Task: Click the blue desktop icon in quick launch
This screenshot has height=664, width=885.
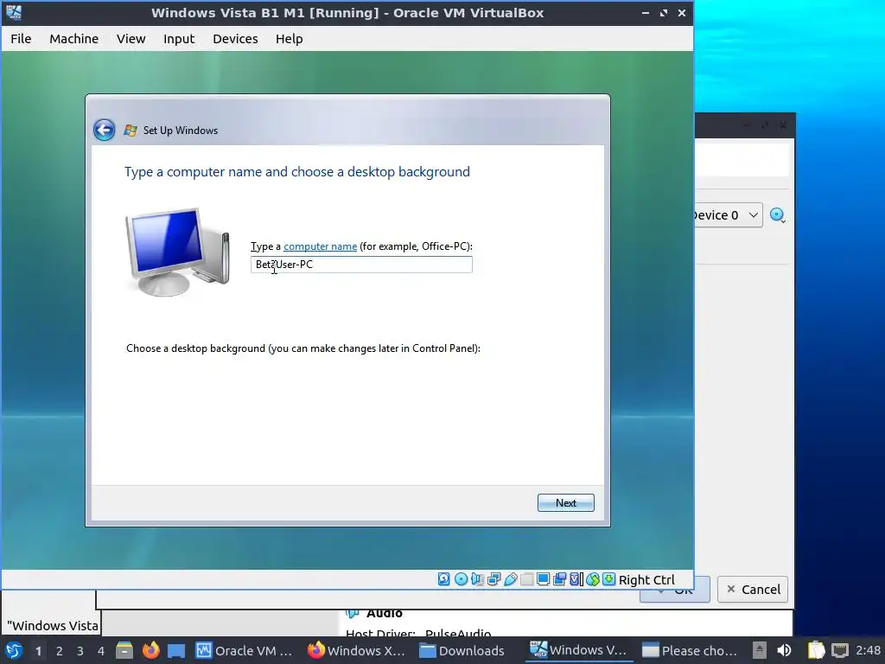Action: [x=176, y=651]
